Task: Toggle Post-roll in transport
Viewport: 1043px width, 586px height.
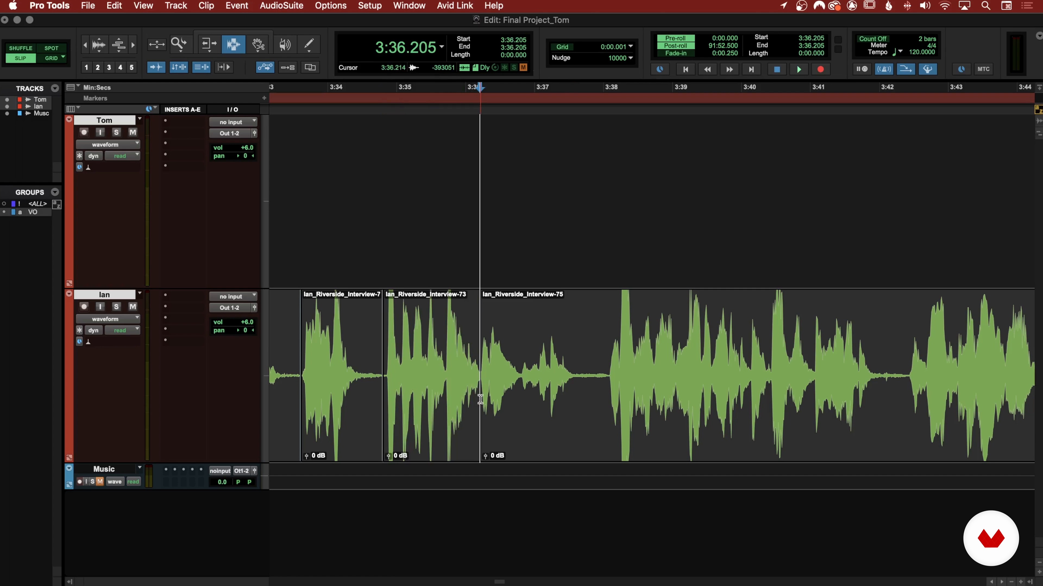Action: coord(675,46)
